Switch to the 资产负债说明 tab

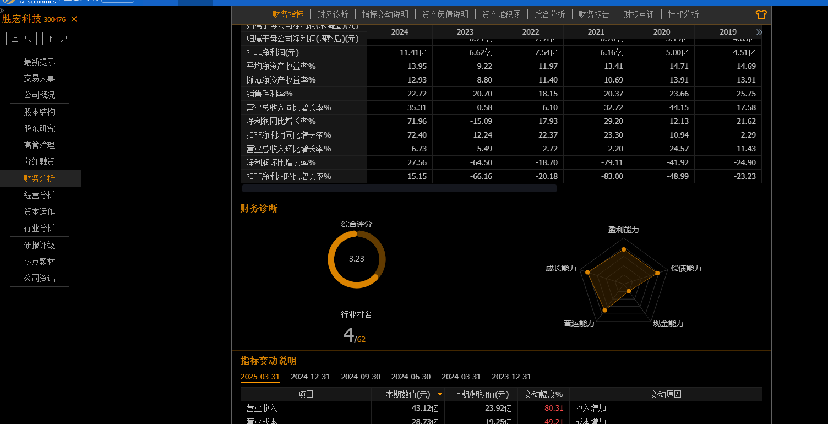[x=445, y=14]
